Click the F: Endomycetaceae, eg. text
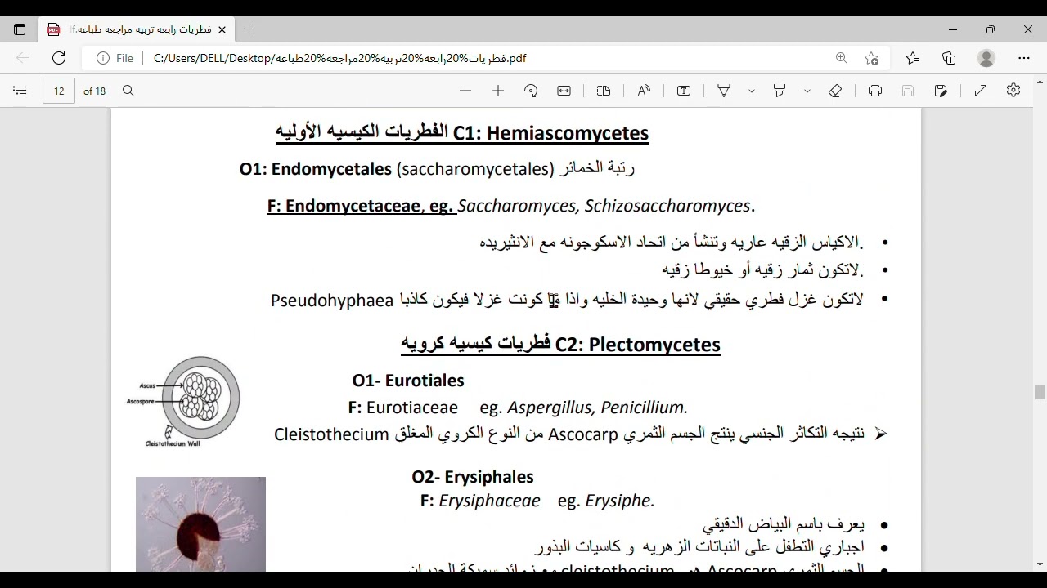Image resolution: width=1047 pixels, height=588 pixels. coord(361,206)
